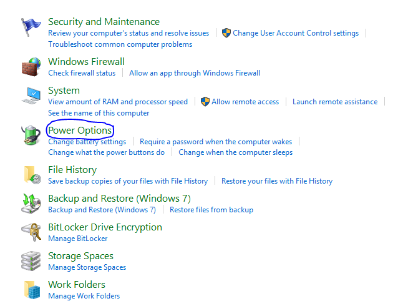This screenshot has height=306, width=393.
Task: Open Troubleshoot common computer problems
Action: click(x=120, y=44)
